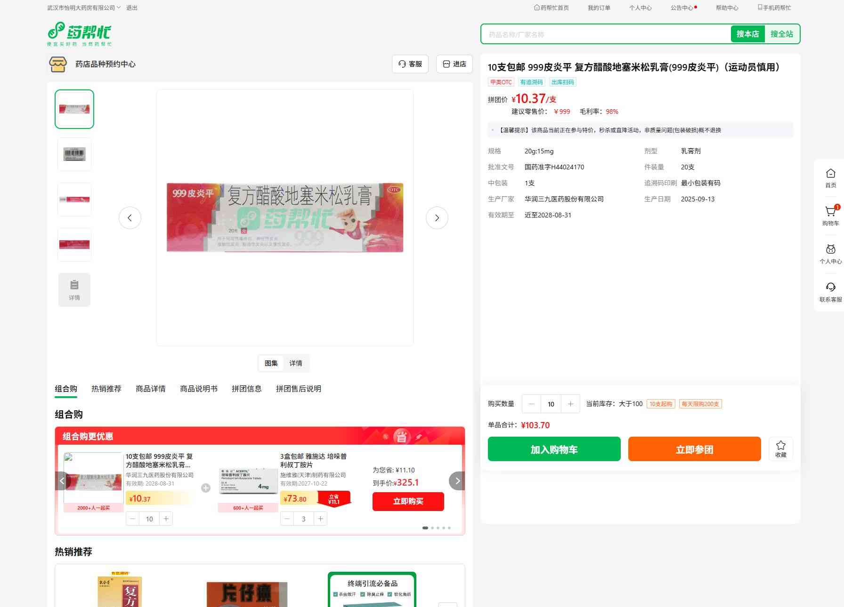Open the 详情 document icon below thumbnails
Image resolution: width=844 pixels, height=607 pixels.
(74, 290)
